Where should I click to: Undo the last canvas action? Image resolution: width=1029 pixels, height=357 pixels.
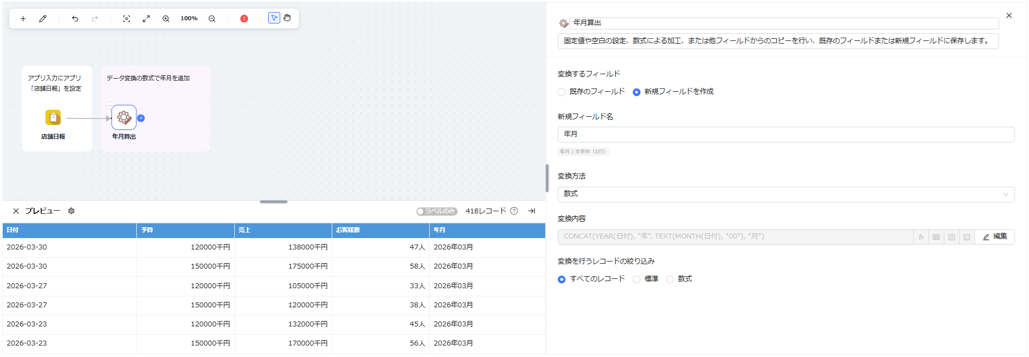click(x=75, y=19)
